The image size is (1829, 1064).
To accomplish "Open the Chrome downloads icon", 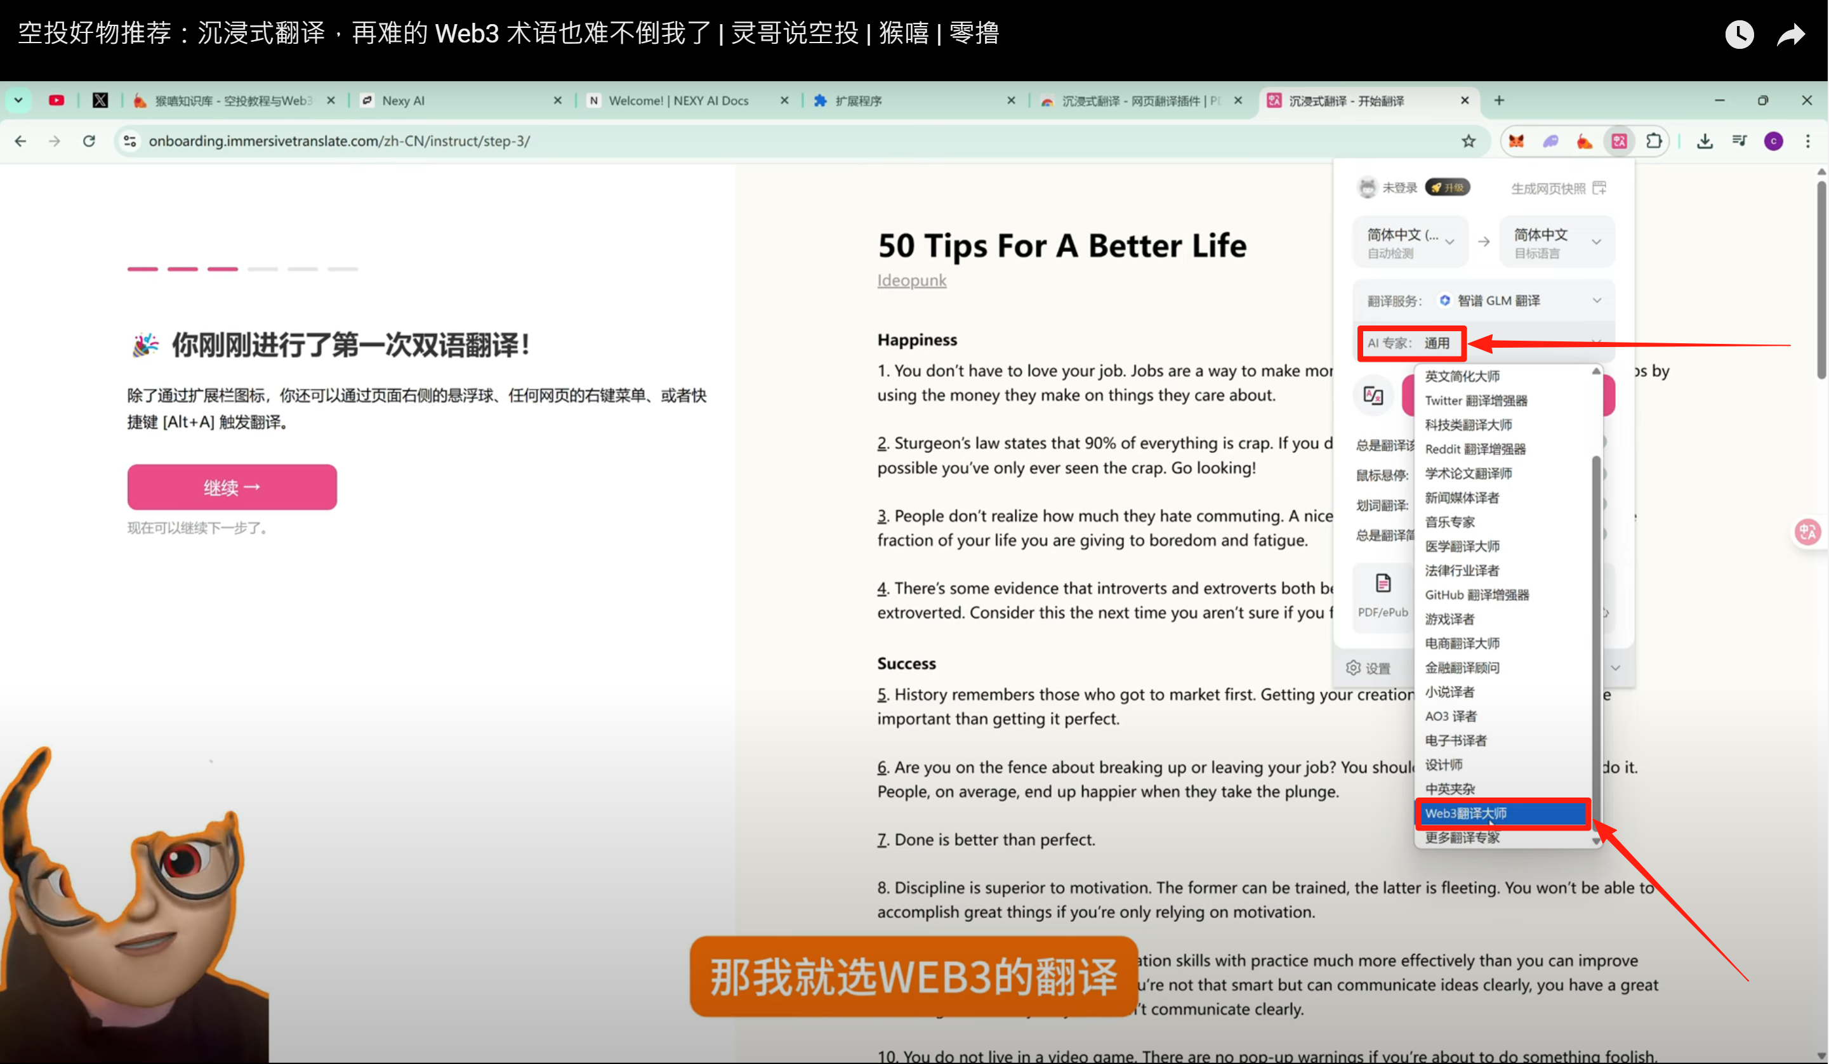I will 1705,141.
